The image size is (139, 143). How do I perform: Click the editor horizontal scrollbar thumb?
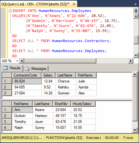(60, 61)
